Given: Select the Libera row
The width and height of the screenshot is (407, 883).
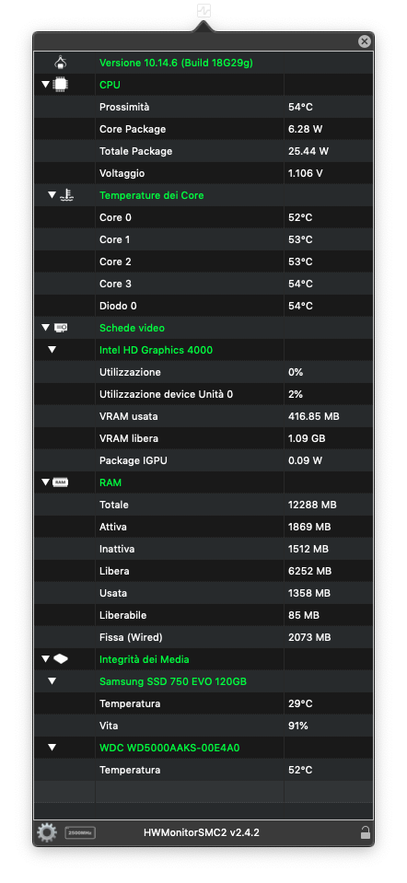Looking at the screenshot, I should pos(203,571).
